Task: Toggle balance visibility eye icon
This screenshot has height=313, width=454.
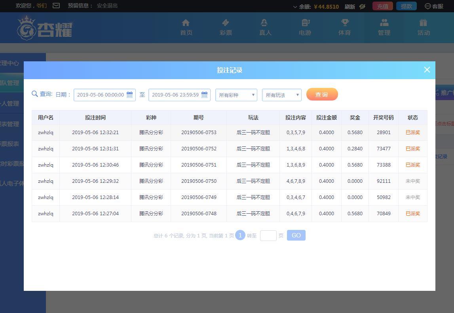Action: [x=362, y=6]
